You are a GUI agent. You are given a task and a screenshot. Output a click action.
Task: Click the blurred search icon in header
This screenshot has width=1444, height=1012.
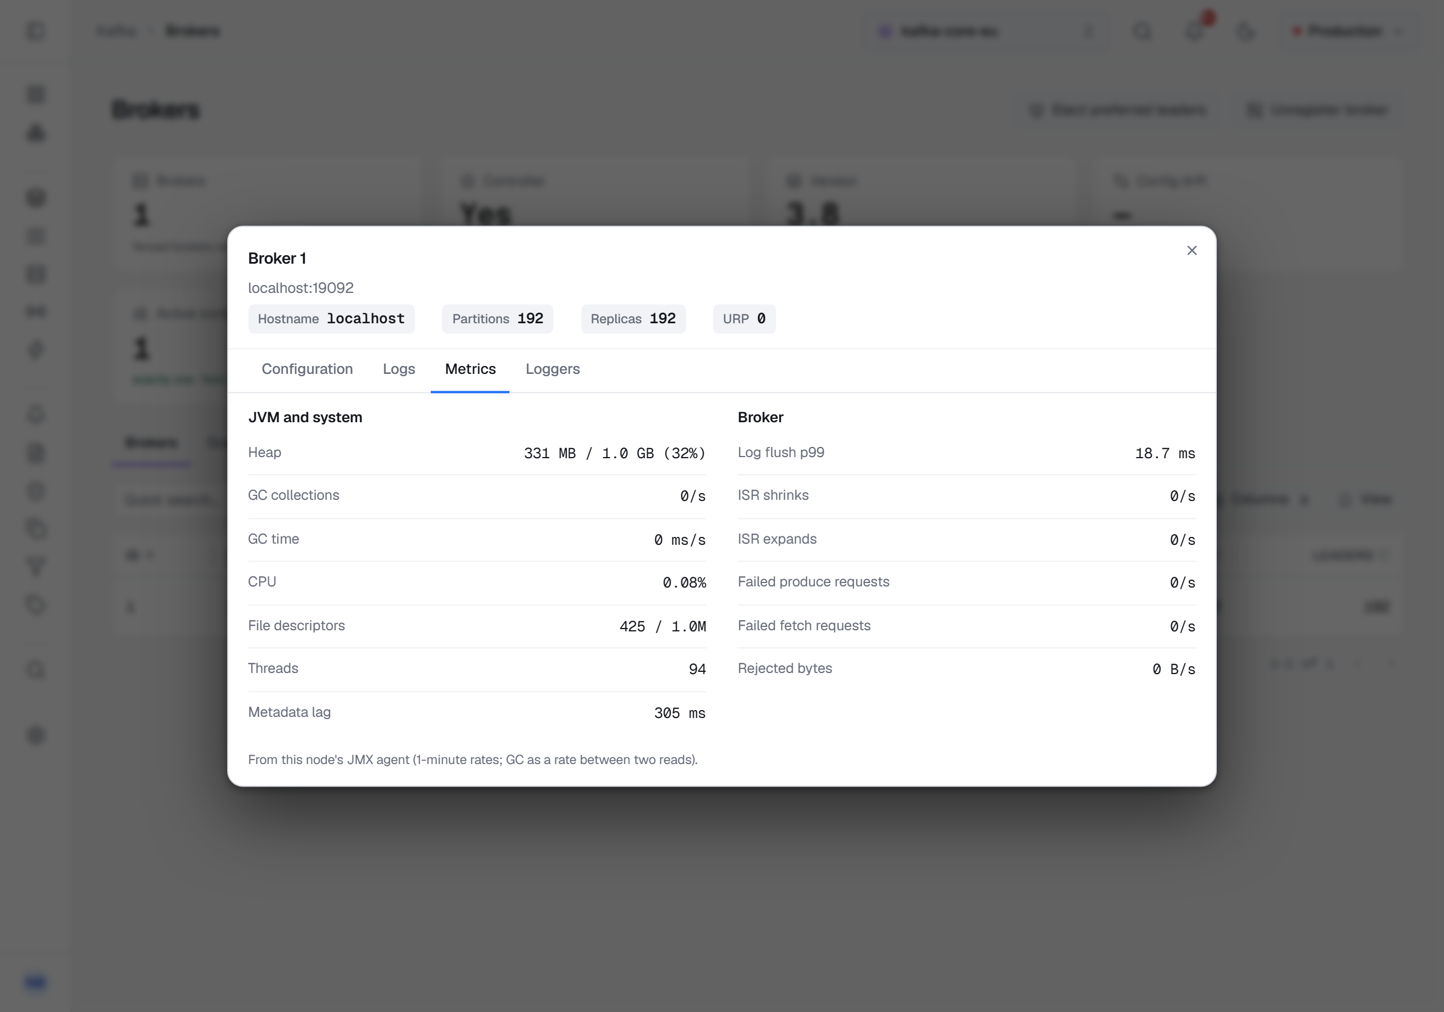pos(1142,31)
